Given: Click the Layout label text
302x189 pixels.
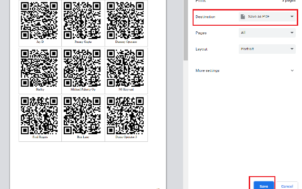Looking at the screenshot, I should point(202,49).
